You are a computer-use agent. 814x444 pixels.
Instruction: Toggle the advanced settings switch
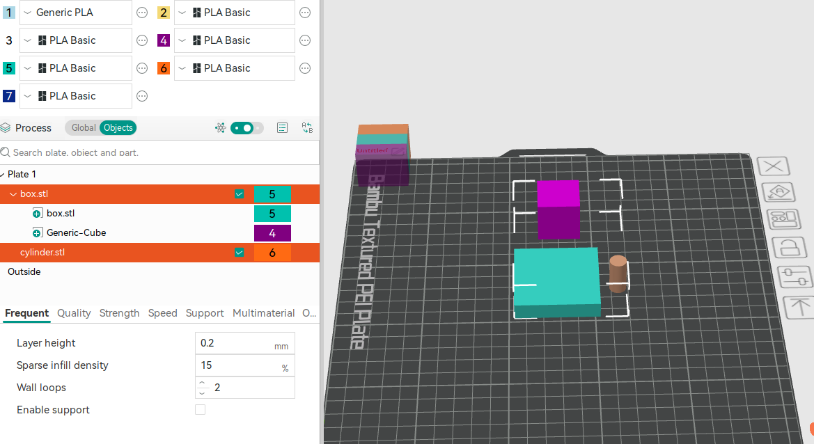tap(246, 127)
